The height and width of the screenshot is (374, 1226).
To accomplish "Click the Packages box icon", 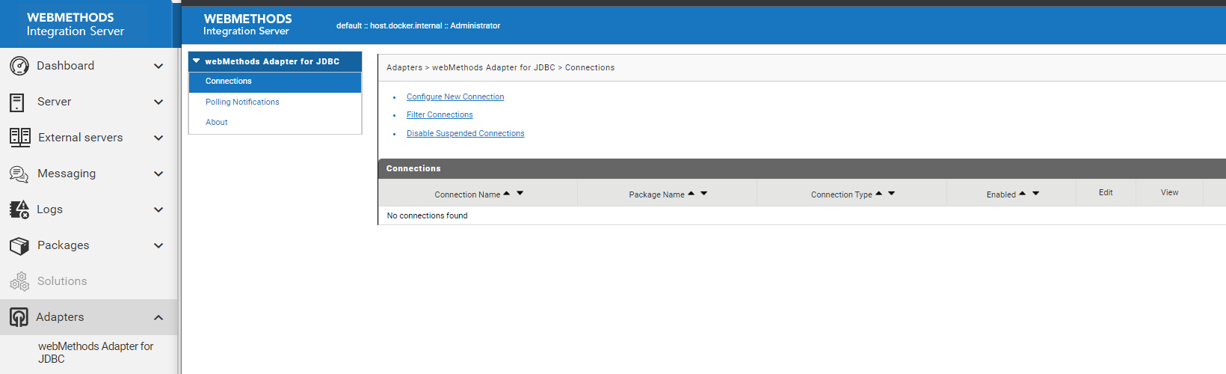I will pos(19,245).
